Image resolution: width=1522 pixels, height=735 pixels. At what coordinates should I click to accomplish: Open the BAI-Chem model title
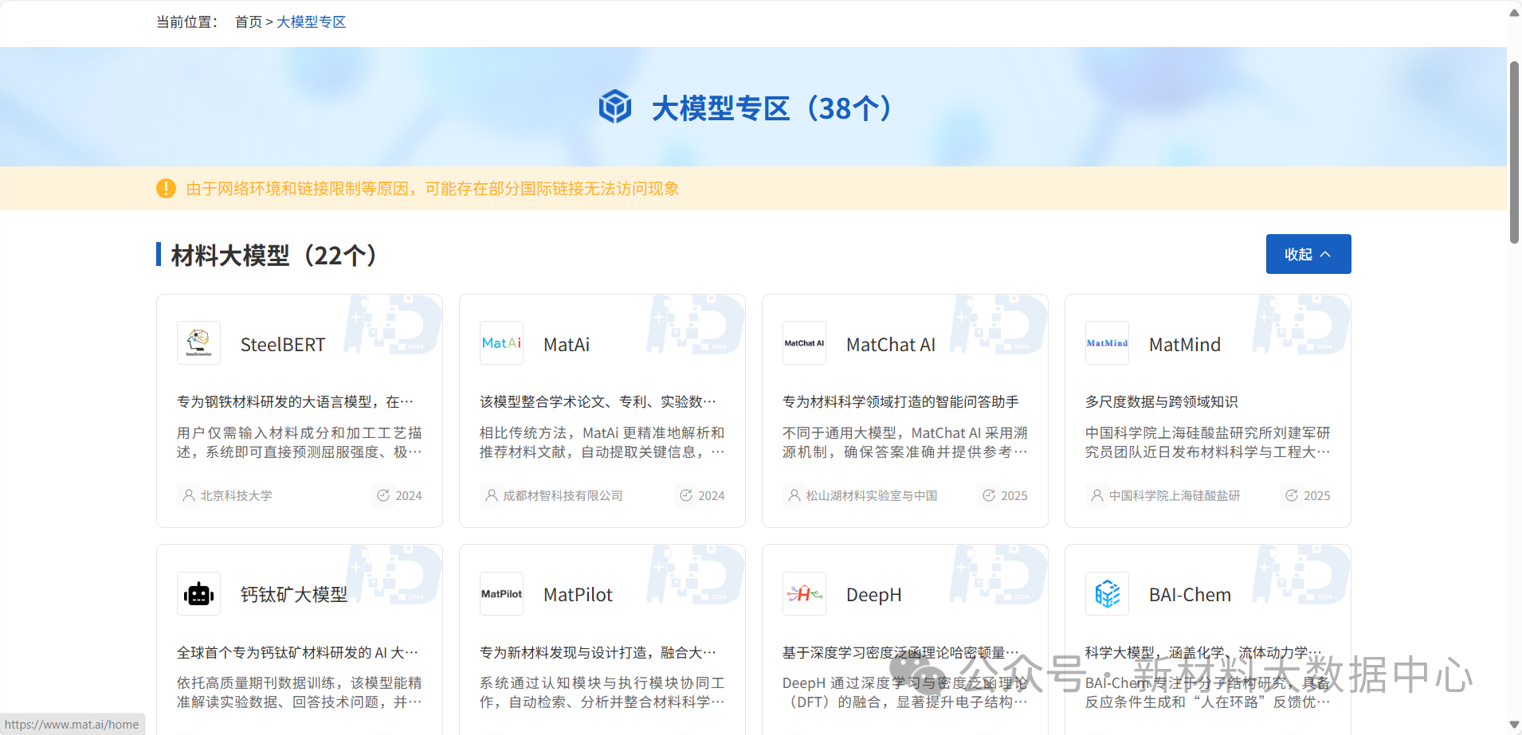1190,595
